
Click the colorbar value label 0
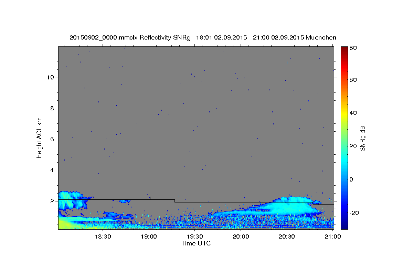pyautogui.click(x=351, y=179)
